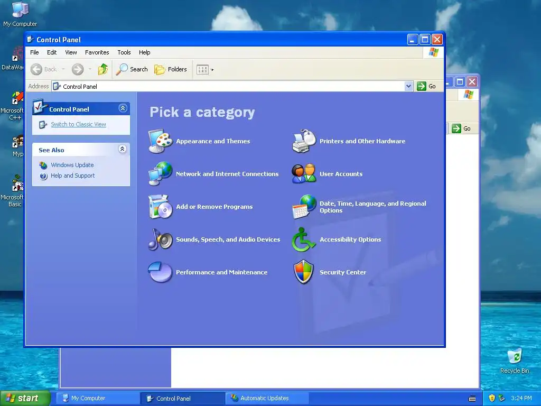Click the Accessibility Options wheelchair icon
541x406 pixels.
point(304,239)
